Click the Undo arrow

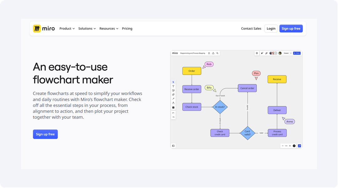click(173, 113)
